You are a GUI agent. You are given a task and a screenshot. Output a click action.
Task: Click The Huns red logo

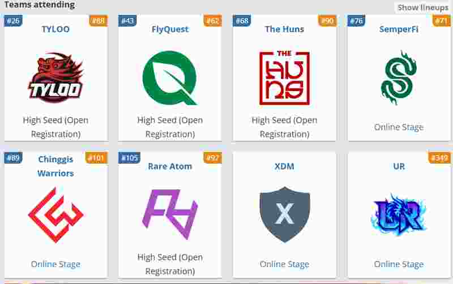pos(284,78)
